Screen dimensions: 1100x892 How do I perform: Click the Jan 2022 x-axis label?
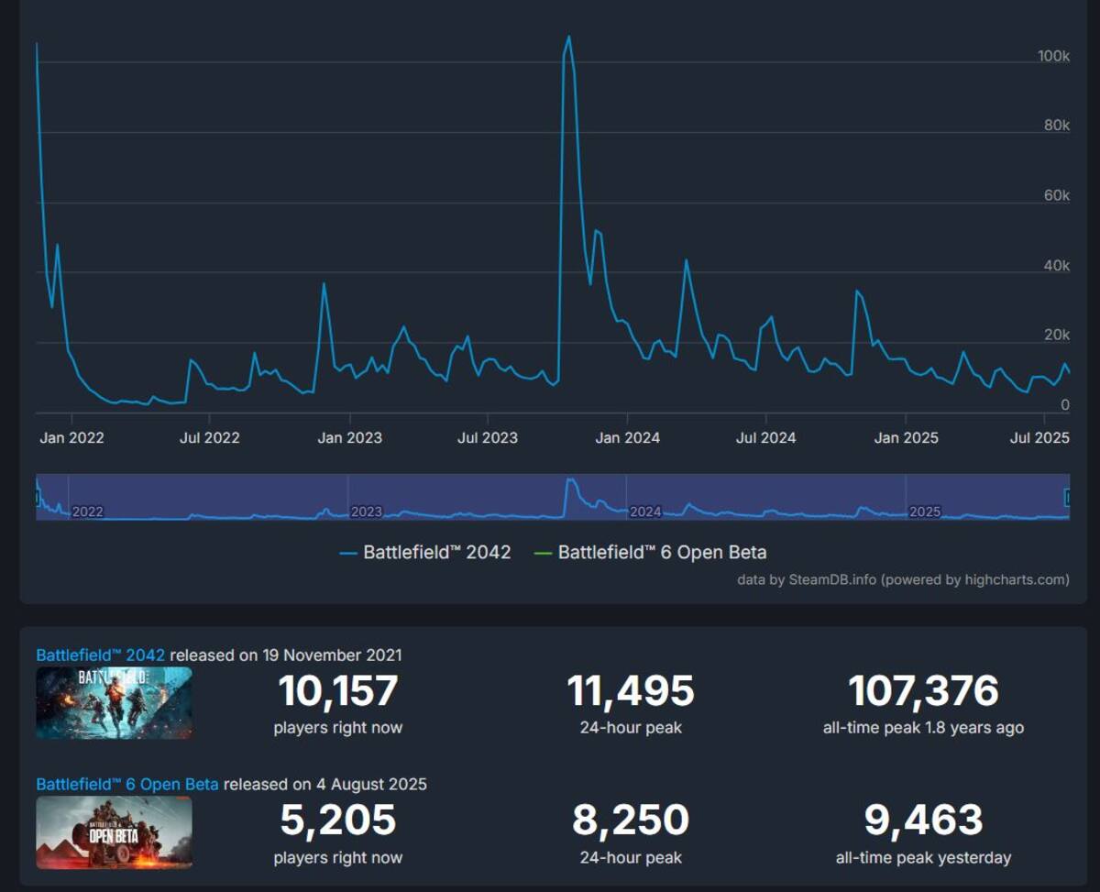(x=71, y=437)
